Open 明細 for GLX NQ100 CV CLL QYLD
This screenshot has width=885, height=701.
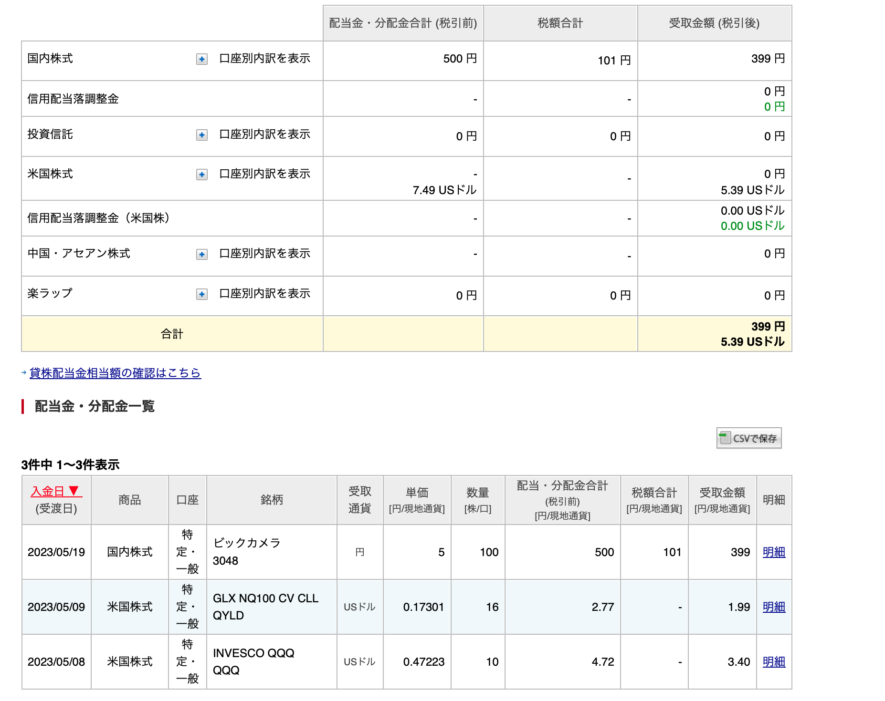(774, 607)
